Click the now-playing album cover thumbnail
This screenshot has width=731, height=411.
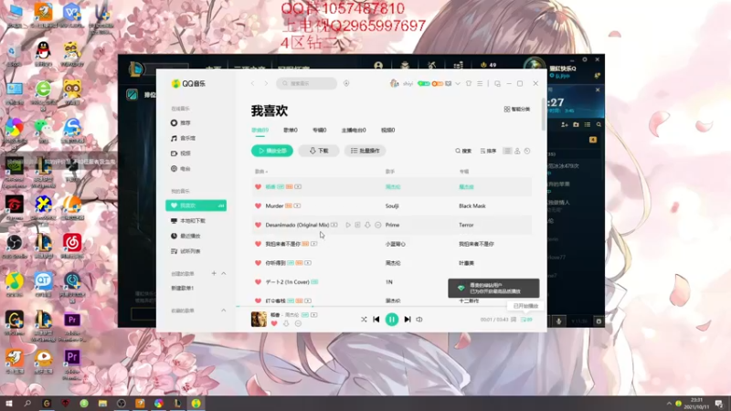(x=259, y=319)
